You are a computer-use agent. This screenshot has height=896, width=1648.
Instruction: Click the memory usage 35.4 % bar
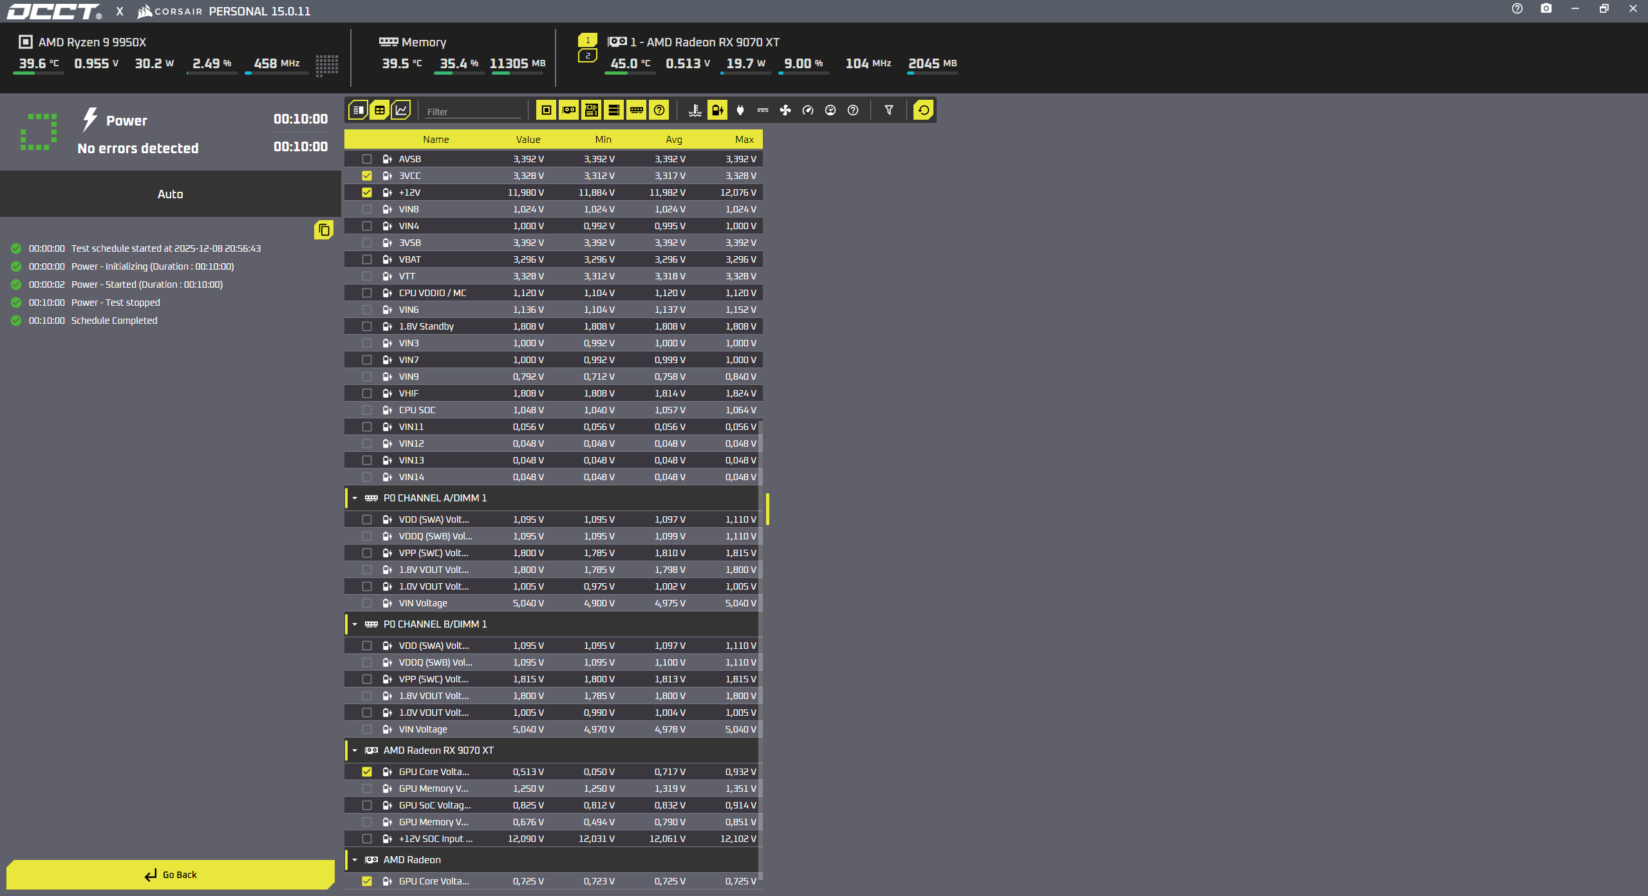tap(460, 73)
